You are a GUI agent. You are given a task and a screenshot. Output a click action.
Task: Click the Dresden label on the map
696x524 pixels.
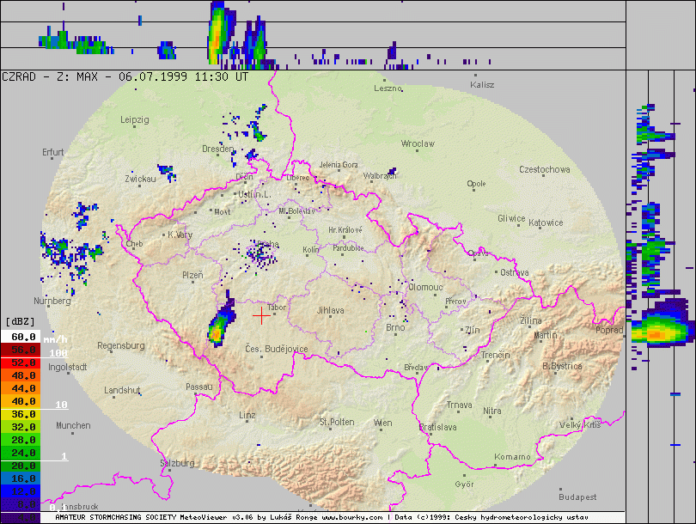[217, 149]
